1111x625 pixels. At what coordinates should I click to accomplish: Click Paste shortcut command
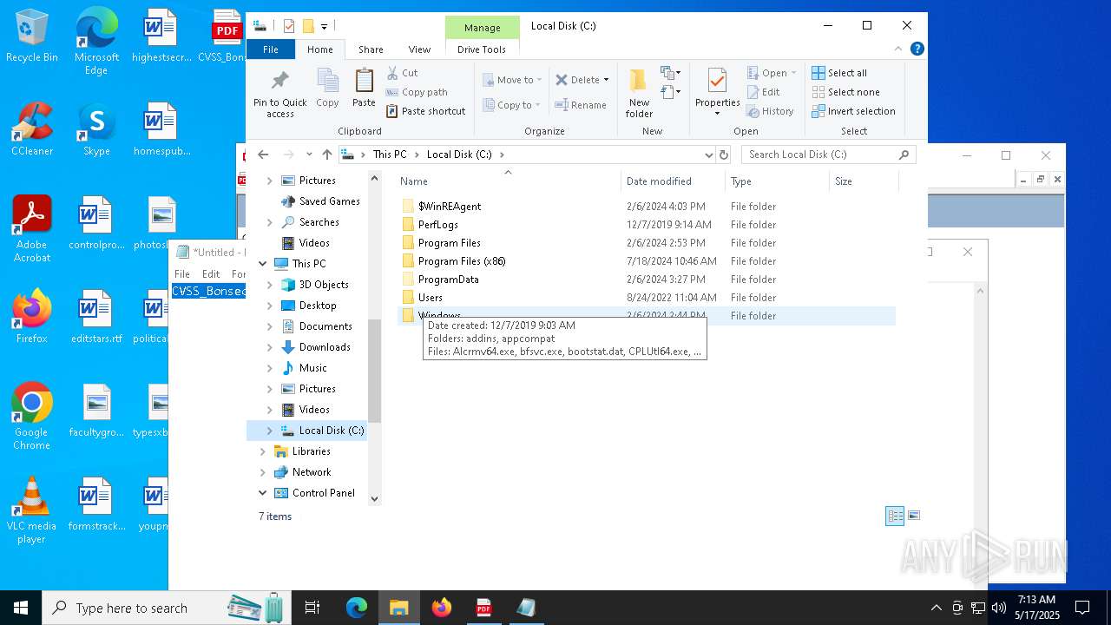[425, 111]
